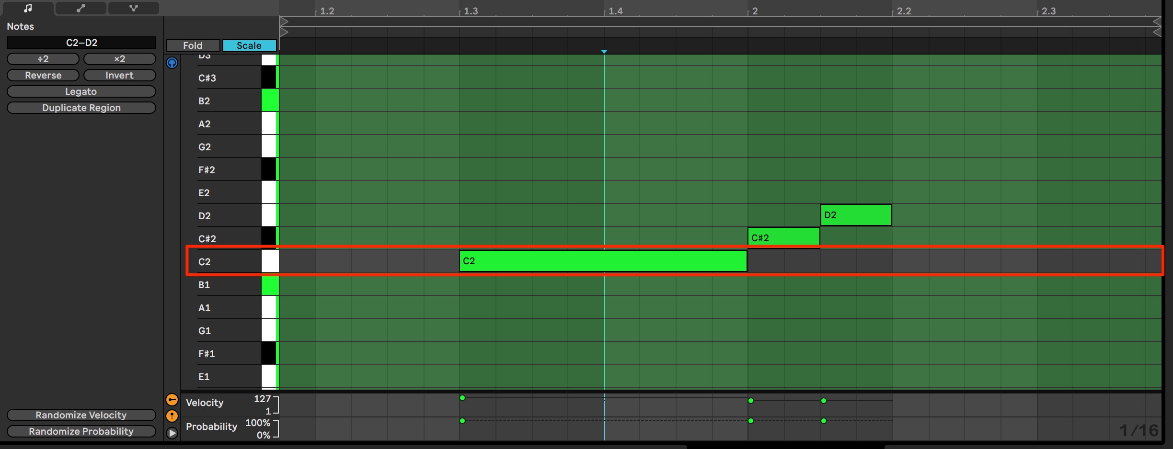The image size is (1173, 449).
Task: Click the Duplicate Region button
Action: pyautogui.click(x=81, y=108)
